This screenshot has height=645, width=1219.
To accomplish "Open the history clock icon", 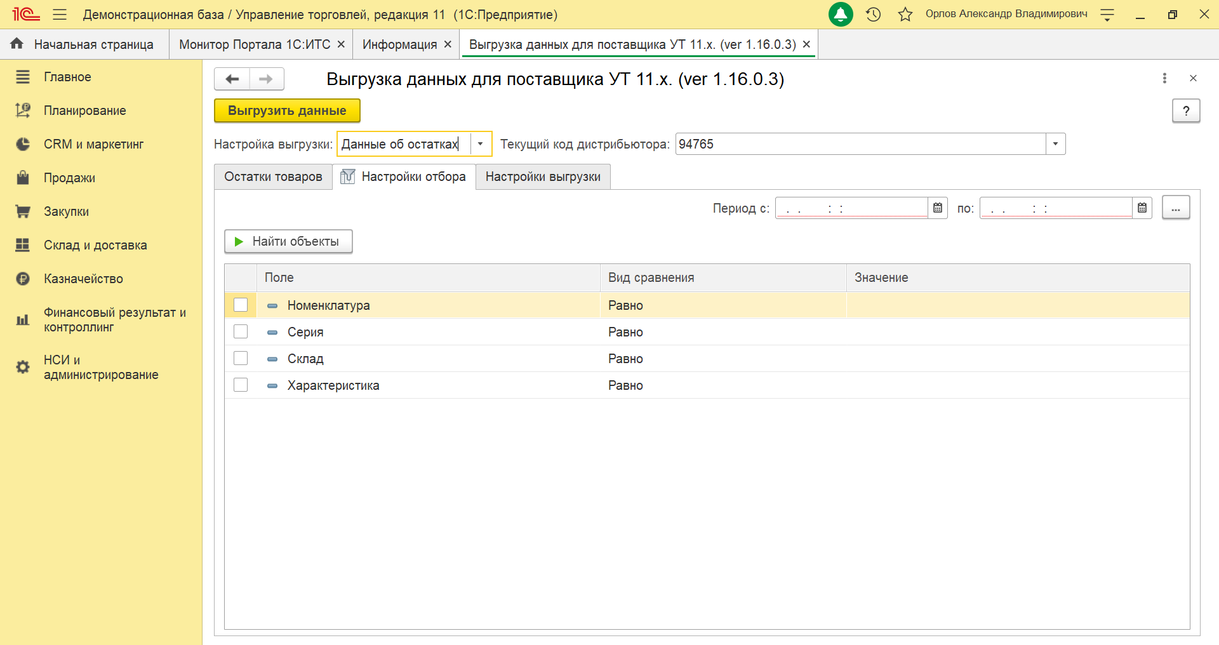I will pyautogui.click(x=874, y=14).
